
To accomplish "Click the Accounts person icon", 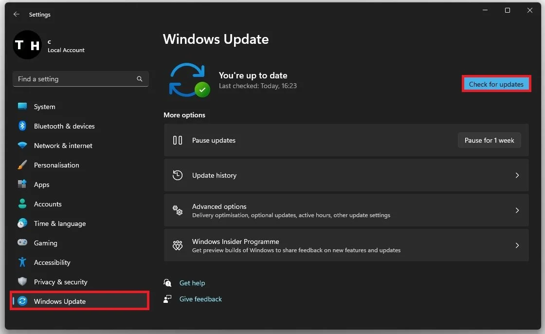I will click(x=22, y=204).
